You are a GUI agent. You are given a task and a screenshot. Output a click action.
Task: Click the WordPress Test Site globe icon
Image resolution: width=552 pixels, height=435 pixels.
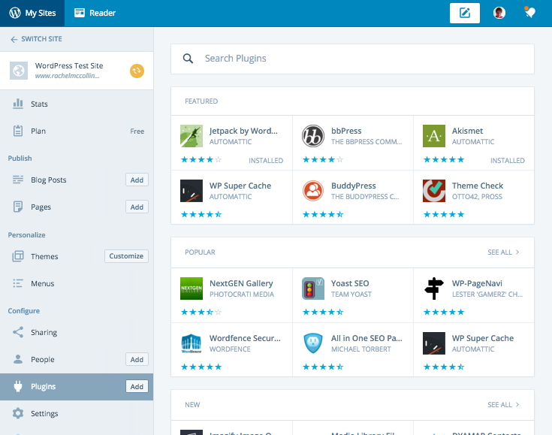[19, 71]
